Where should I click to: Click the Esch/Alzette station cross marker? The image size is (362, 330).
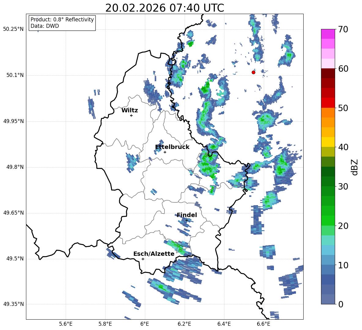[143, 259]
